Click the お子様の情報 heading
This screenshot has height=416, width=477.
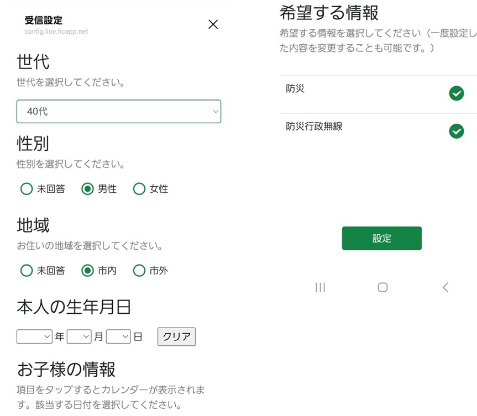coord(66,369)
